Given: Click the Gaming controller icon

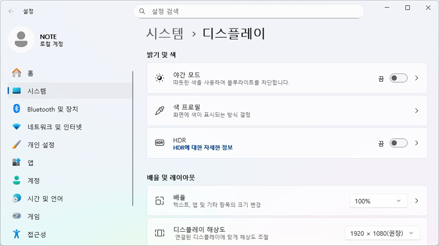Looking at the screenshot, I should (x=17, y=216).
